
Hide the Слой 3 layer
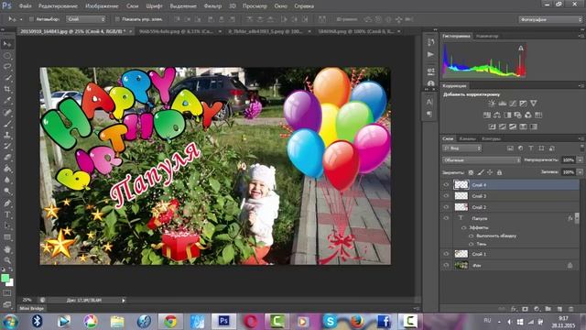[446, 195]
